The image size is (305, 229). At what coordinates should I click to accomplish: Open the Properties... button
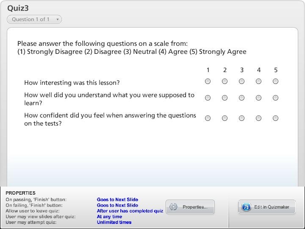pyautogui.click(x=190, y=207)
